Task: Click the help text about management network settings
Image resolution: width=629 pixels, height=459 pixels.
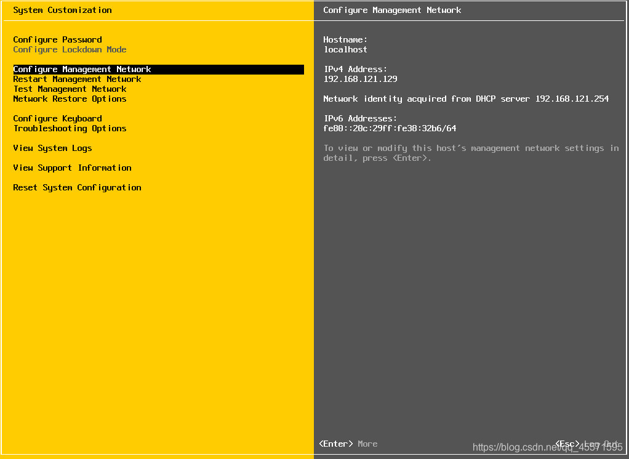Action: 471,153
